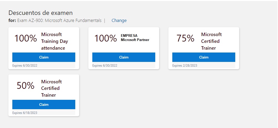The image size is (278, 128).
Task: Click the Microsoft Certified Trainer title on the 75% card
Action: [x=211, y=41]
